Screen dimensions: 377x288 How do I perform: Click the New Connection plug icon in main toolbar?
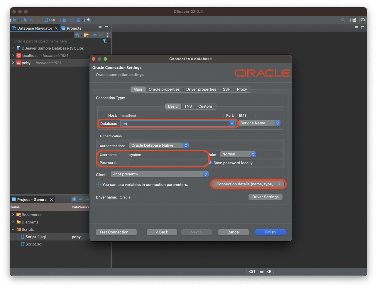(14, 20)
